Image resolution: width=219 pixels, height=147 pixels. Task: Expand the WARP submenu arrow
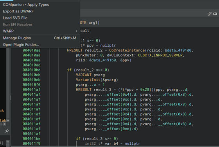coord(76,31)
